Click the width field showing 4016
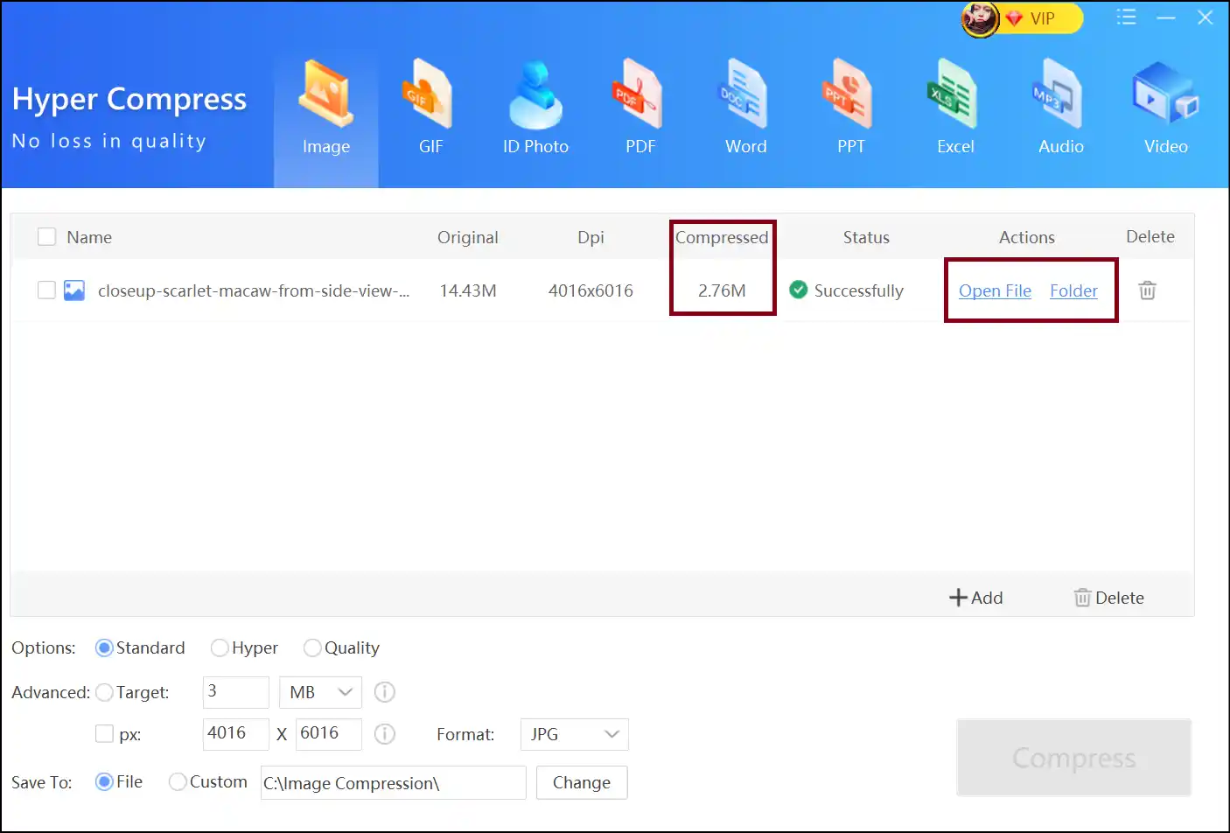This screenshot has width=1230, height=833. pos(236,734)
